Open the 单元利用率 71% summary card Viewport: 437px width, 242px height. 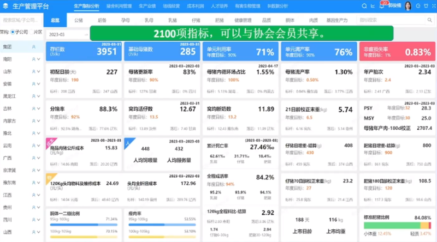pos(240,51)
